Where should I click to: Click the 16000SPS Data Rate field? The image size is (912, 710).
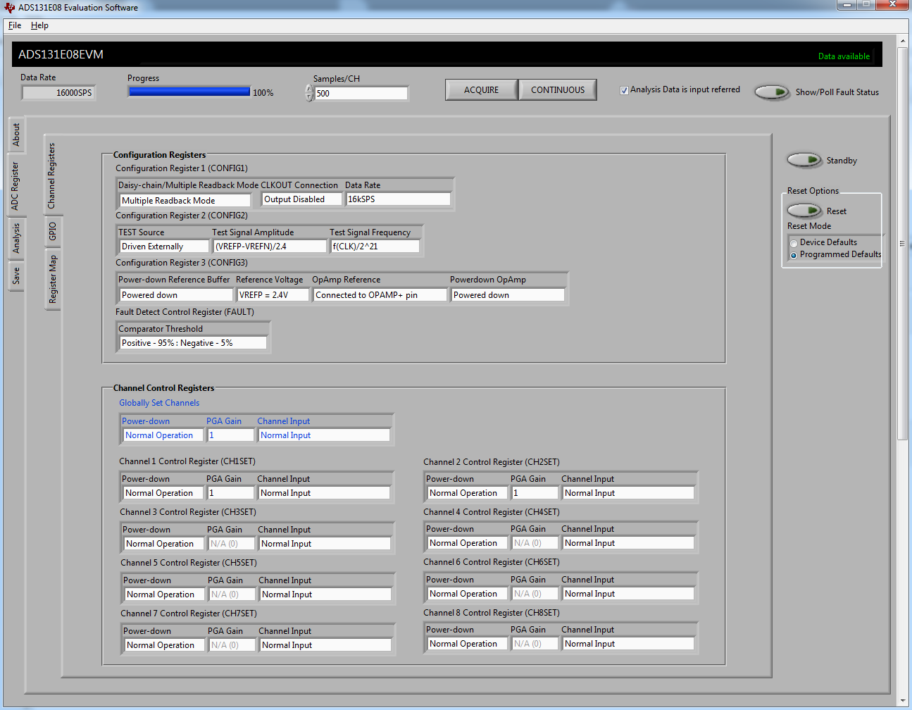[58, 92]
